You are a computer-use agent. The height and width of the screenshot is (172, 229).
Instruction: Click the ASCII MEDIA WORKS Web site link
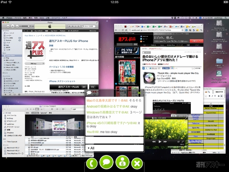64,60
